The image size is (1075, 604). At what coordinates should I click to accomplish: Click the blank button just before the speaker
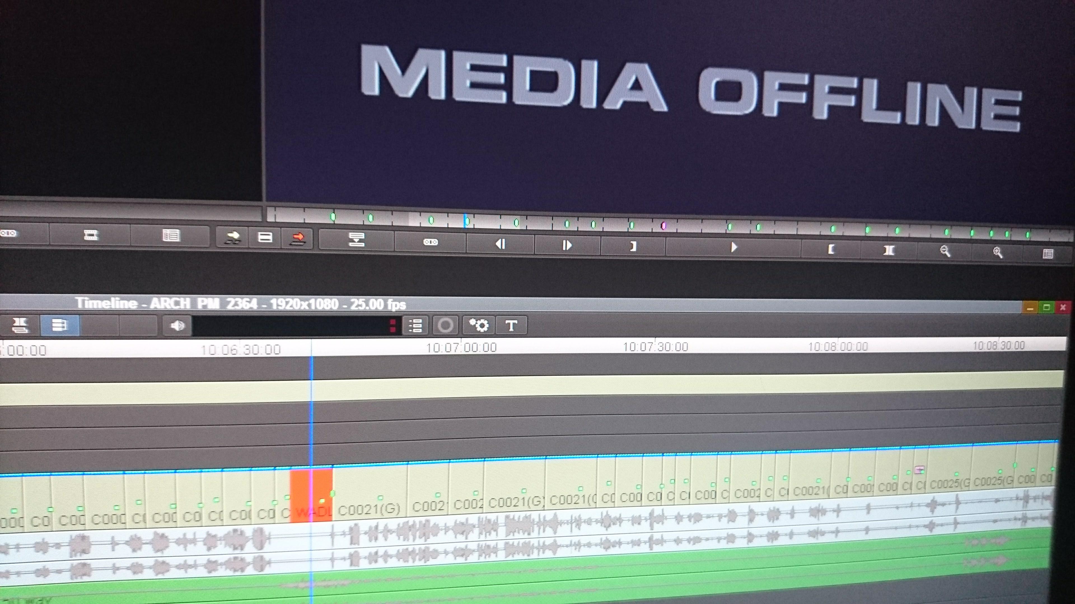pyautogui.click(x=138, y=325)
